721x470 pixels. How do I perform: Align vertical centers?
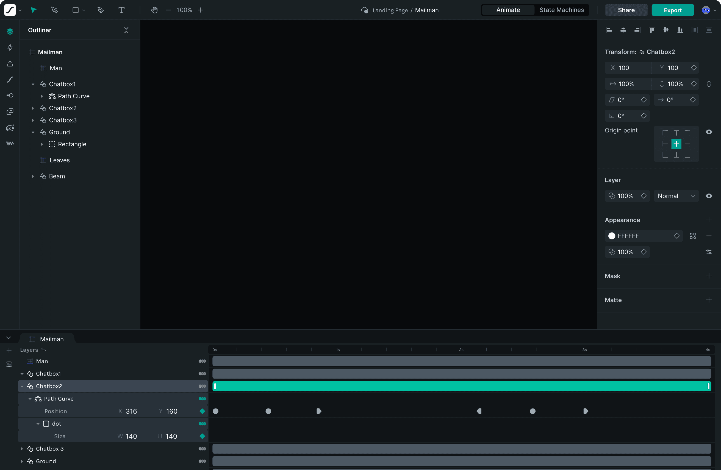666,30
